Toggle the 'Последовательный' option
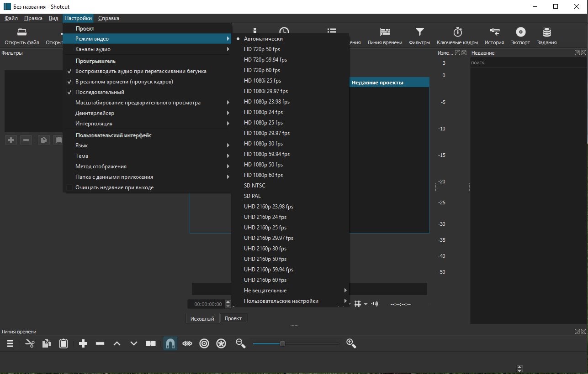Image resolution: width=588 pixels, height=374 pixels. tap(100, 92)
